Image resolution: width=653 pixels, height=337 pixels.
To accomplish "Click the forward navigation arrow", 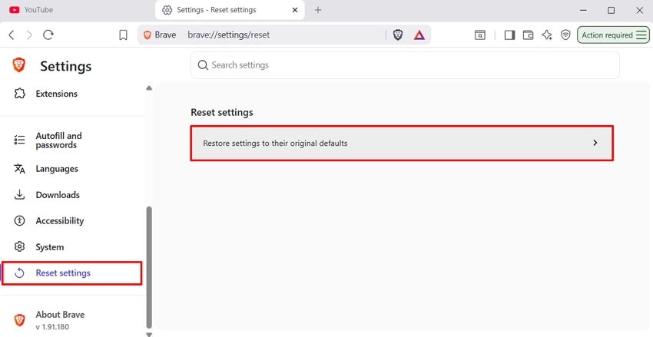I will 29,35.
